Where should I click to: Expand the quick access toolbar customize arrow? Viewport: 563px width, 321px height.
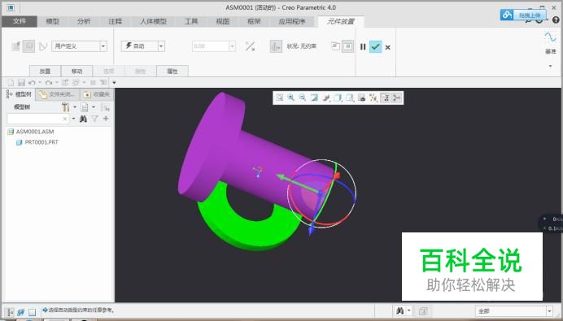pyautogui.click(x=114, y=83)
